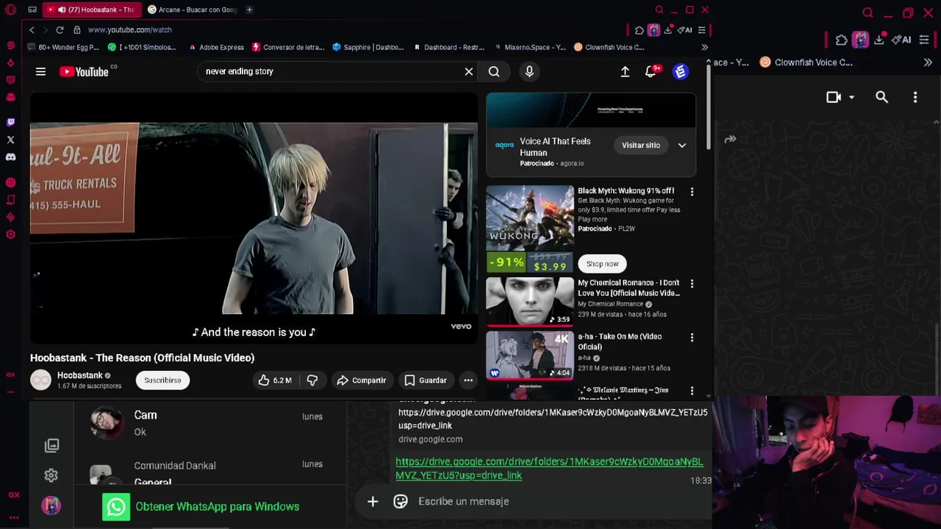Open a new browser tab
The image size is (941, 529).
coord(249,10)
